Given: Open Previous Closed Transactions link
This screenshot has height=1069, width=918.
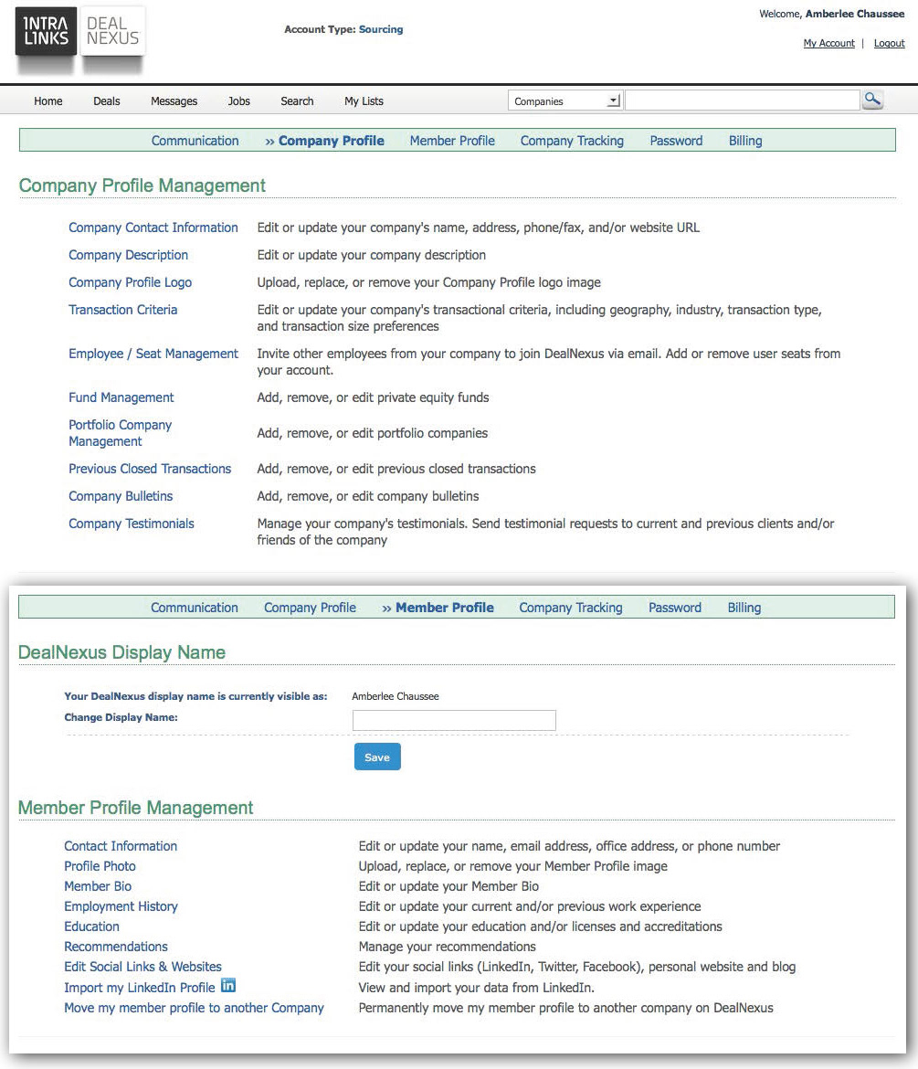Looking at the screenshot, I should click(150, 469).
